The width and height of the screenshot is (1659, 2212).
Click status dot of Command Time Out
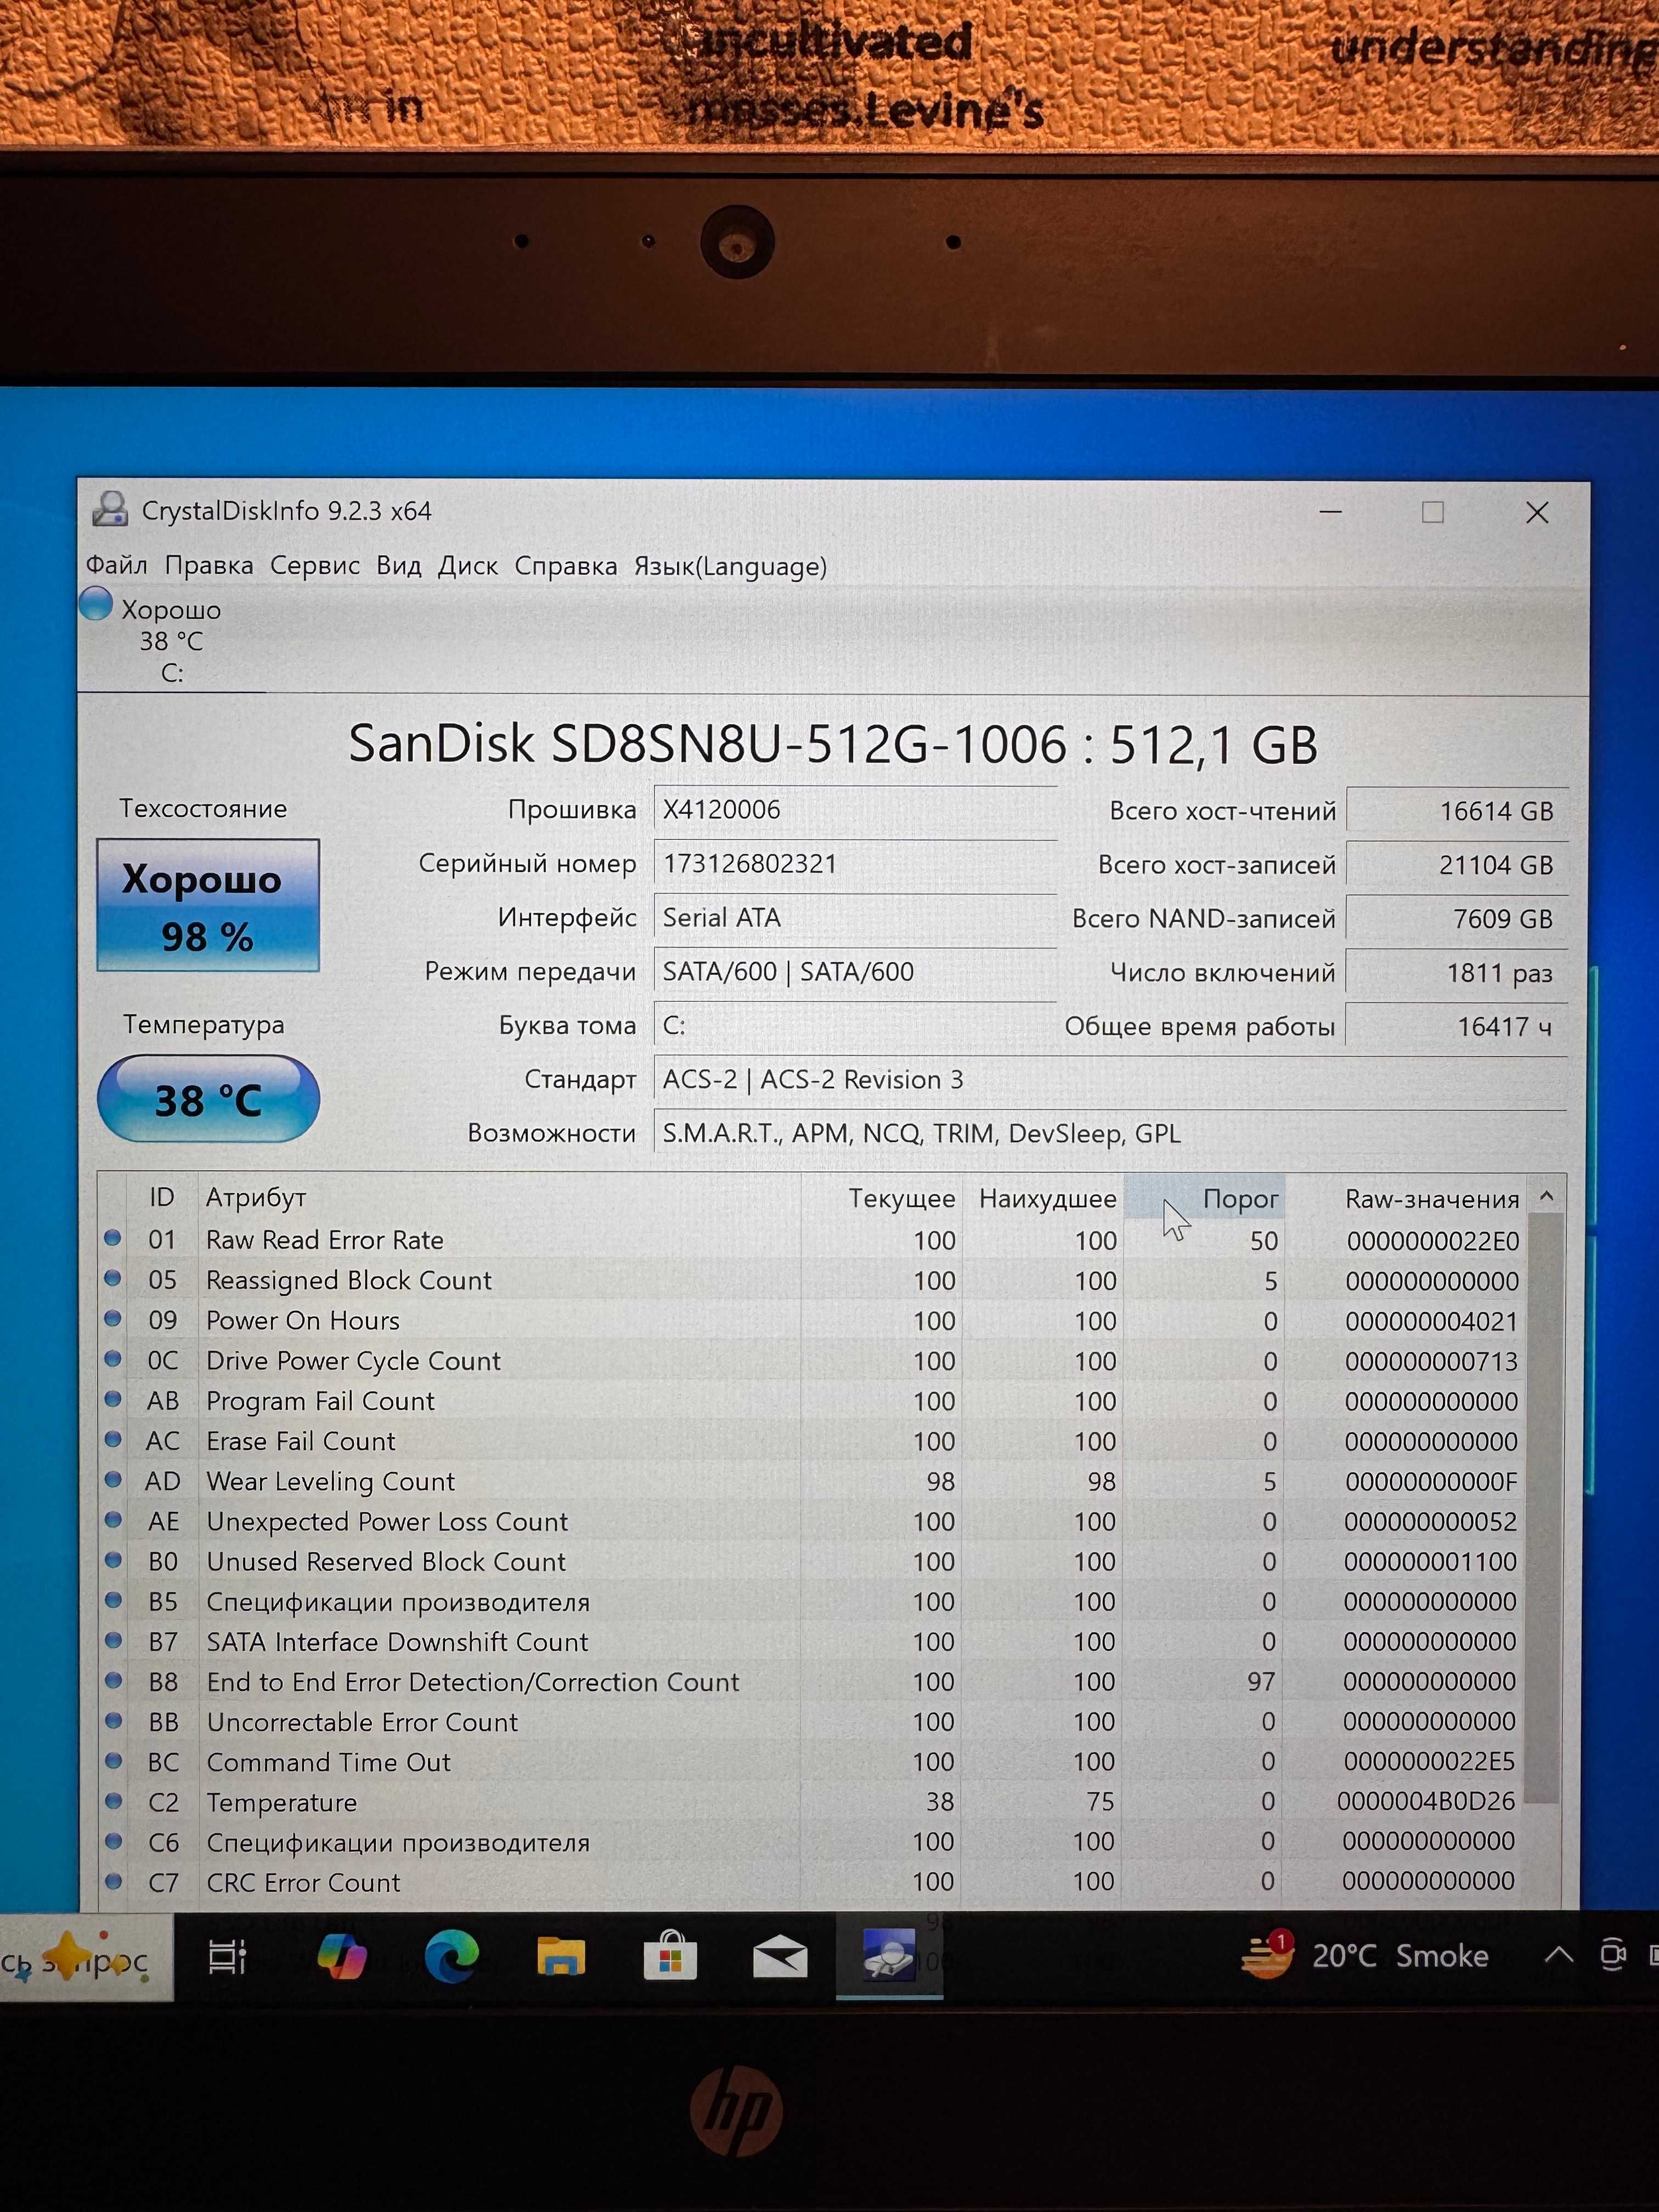[113, 1760]
